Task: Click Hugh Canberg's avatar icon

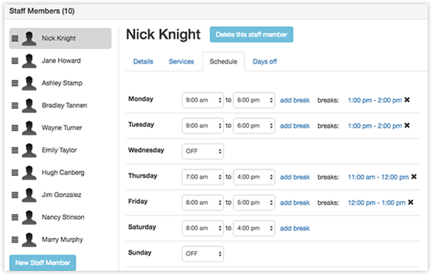Action: pos(29,173)
